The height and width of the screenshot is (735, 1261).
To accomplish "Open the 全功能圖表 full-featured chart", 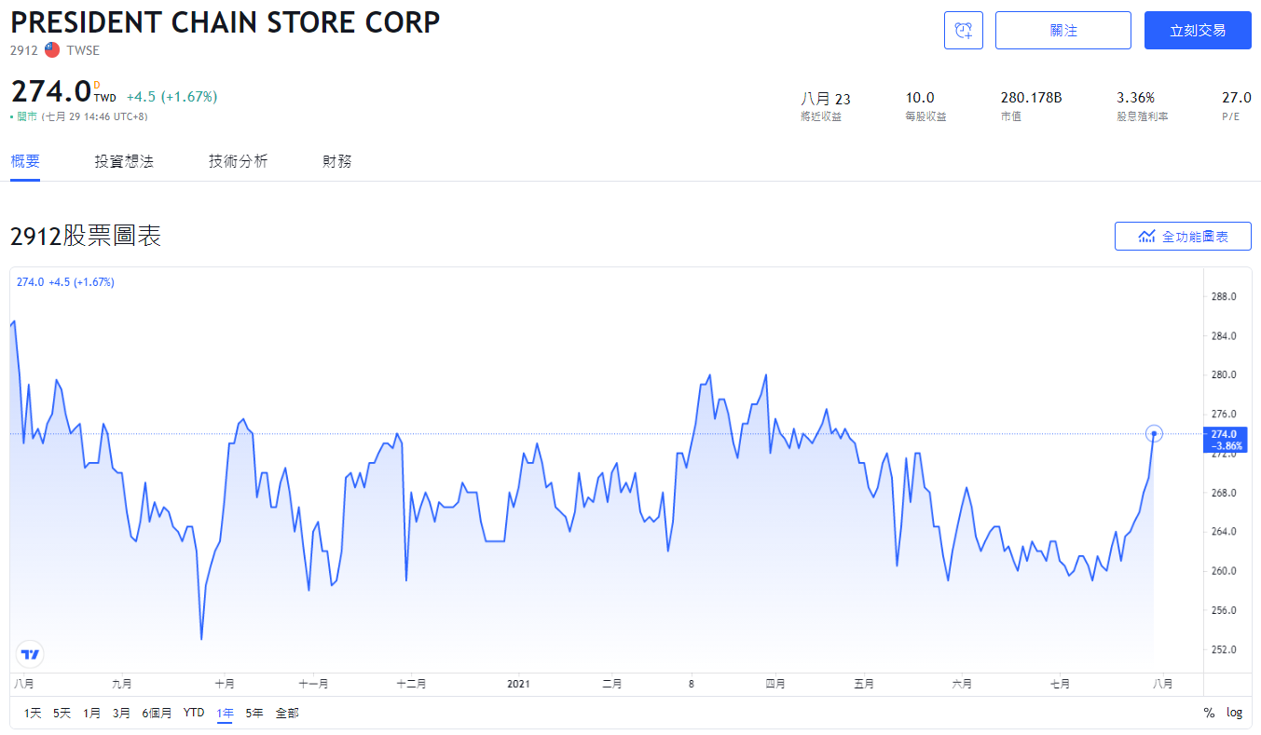I will [x=1183, y=237].
